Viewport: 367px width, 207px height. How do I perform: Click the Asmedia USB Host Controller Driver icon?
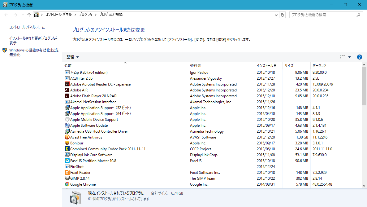pos(67,131)
